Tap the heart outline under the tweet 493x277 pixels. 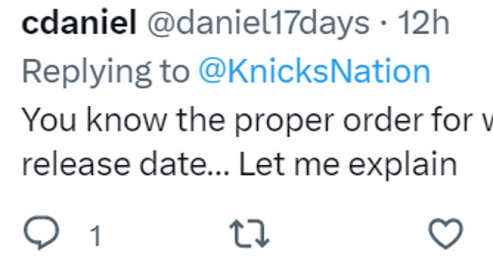(446, 234)
